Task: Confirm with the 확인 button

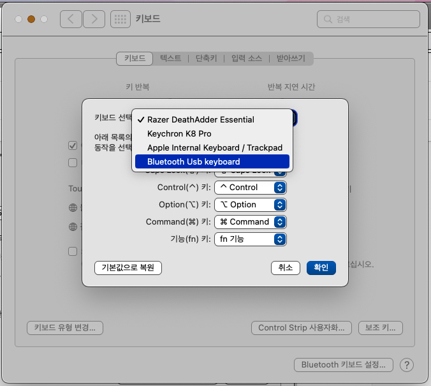Action: pos(321,268)
